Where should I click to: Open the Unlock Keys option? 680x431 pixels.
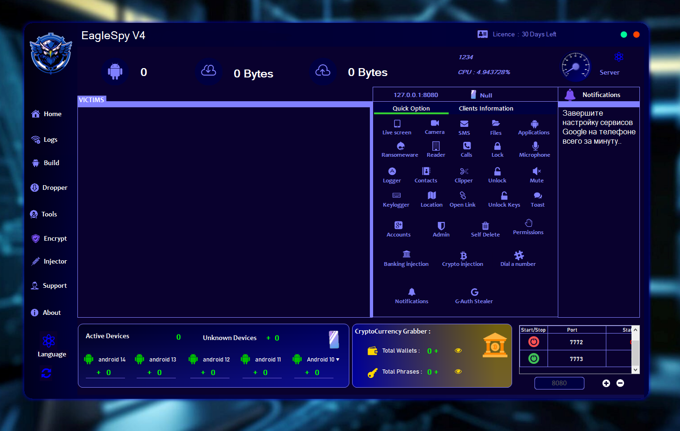coord(504,199)
